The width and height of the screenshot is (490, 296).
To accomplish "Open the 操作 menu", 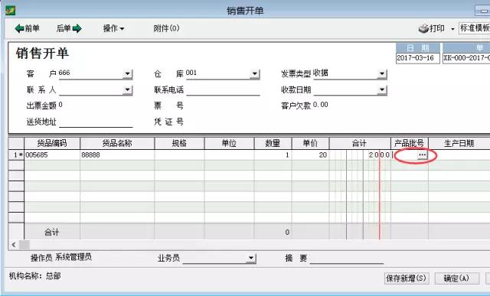I will 113,28.
